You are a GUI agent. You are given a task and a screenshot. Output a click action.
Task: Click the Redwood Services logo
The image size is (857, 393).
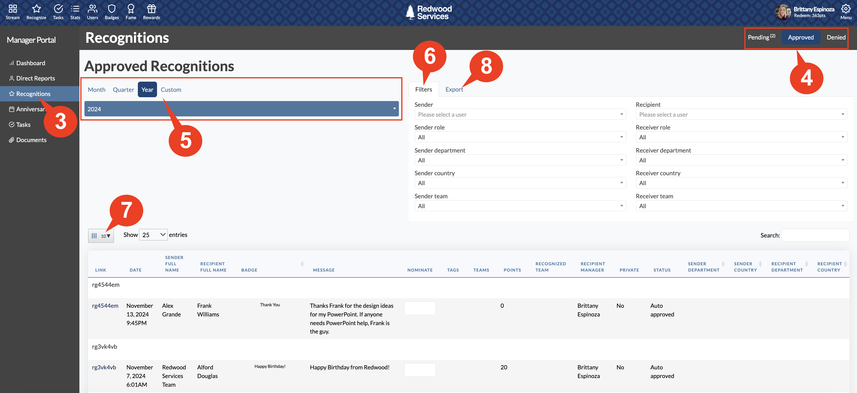(x=428, y=12)
